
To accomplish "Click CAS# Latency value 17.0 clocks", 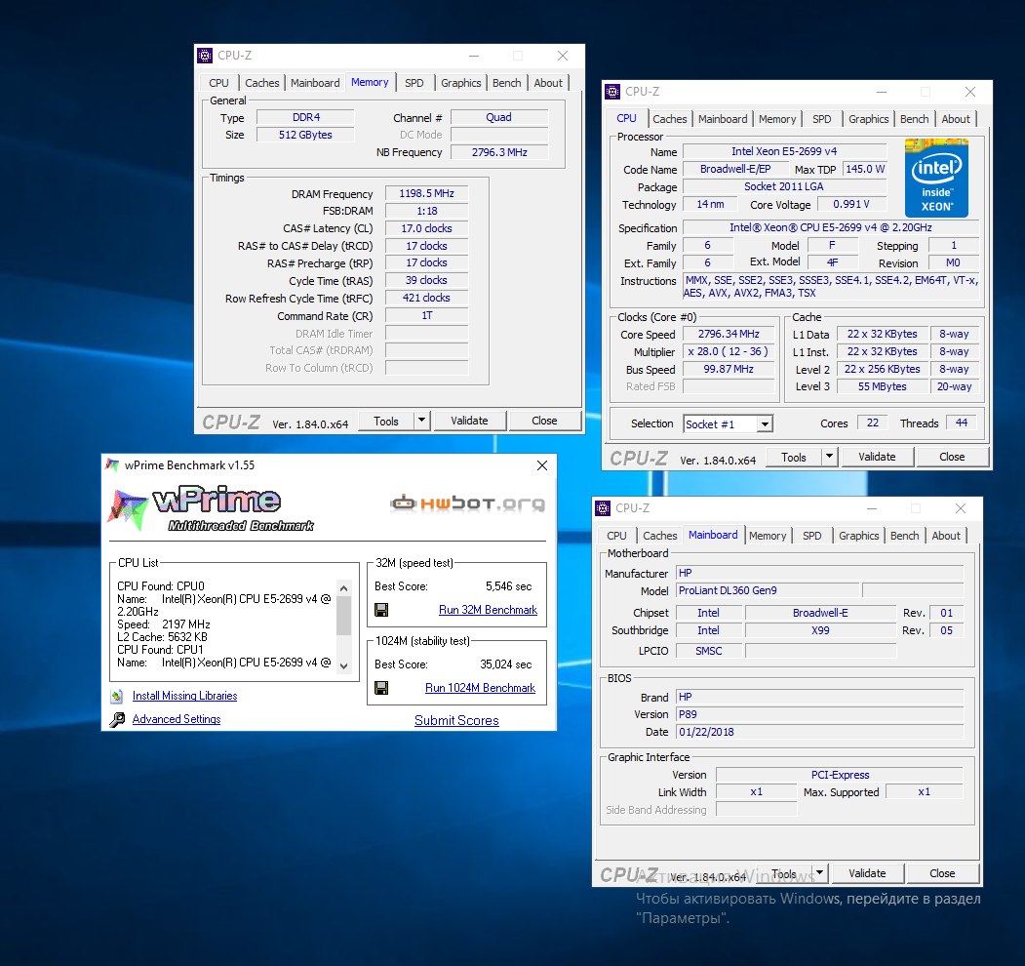I will click(426, 229).
